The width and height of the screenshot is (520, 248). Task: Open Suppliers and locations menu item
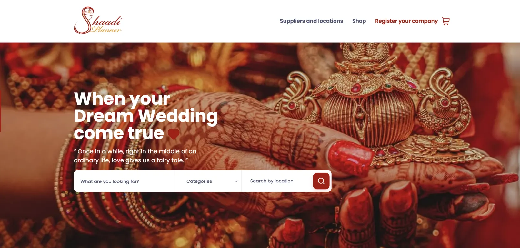pos(311,21)
